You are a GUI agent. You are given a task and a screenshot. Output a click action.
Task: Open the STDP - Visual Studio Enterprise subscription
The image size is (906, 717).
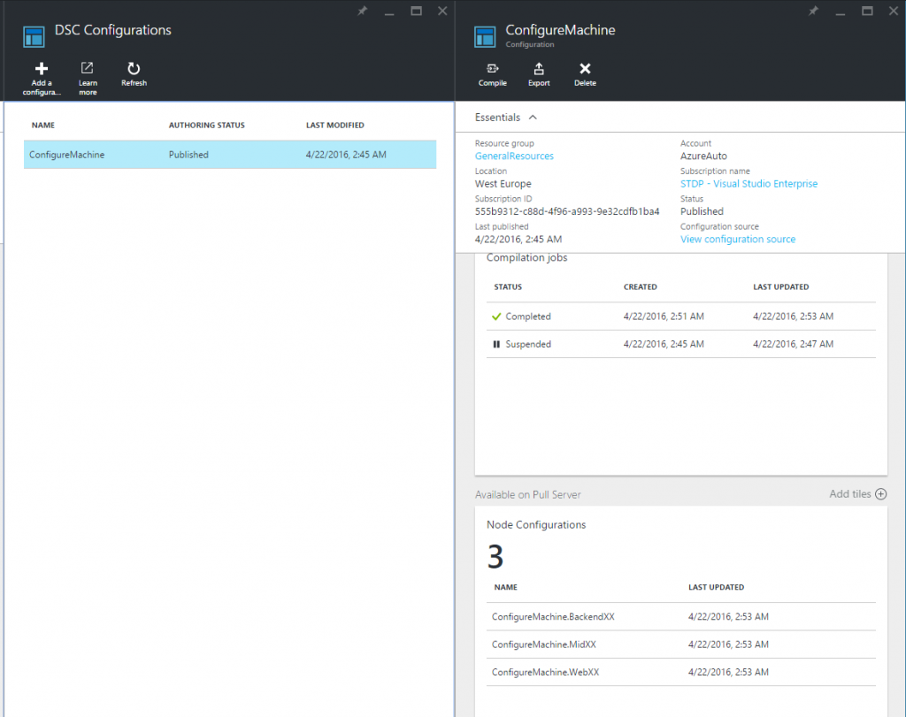coord(749,183)
